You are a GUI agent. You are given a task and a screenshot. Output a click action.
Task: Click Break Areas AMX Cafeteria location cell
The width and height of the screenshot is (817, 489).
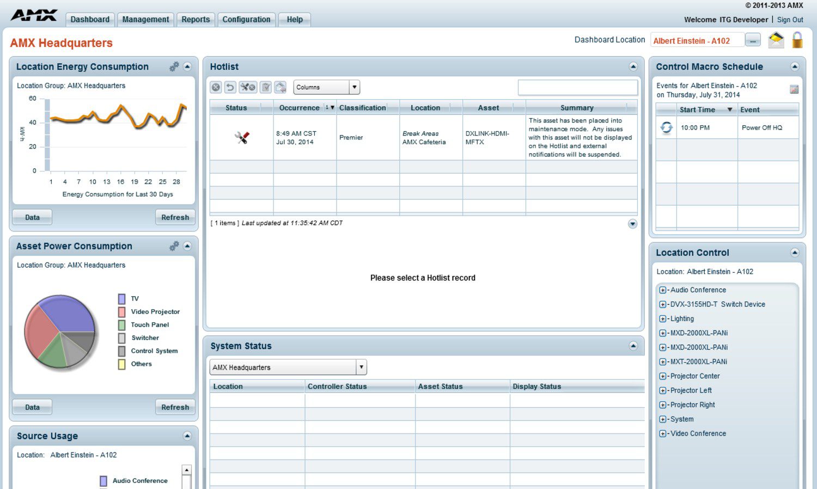point(431,137)
